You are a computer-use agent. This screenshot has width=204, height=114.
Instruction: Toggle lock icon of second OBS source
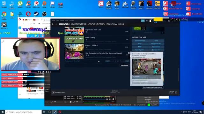(80, 98)
